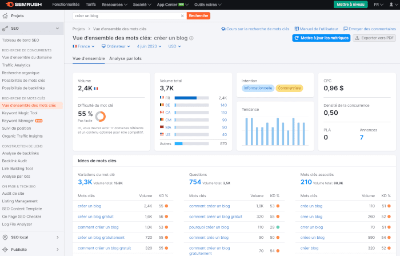
Task: Click the CA country flag row
Action: (193, 113)
